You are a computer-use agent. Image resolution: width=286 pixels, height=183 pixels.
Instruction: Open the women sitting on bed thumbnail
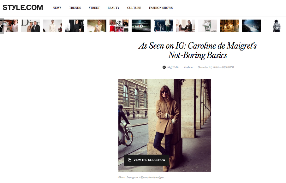point(185,26)
